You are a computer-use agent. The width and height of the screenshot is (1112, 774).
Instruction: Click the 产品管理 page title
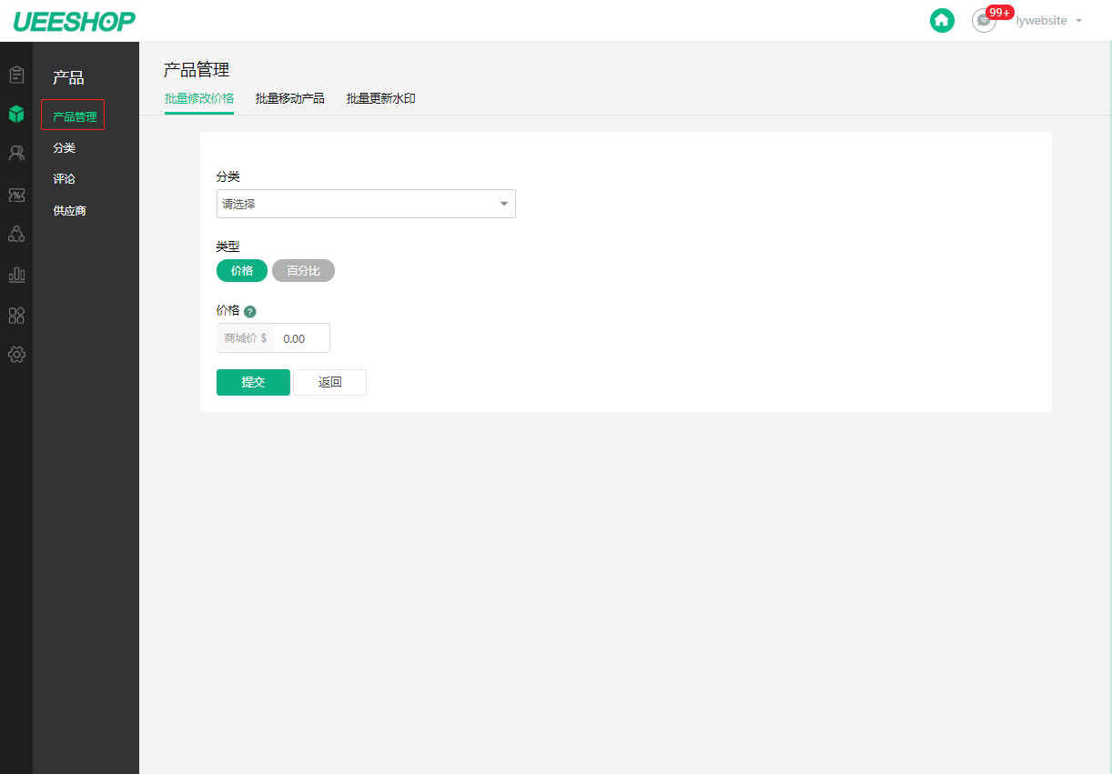point(197,69)
